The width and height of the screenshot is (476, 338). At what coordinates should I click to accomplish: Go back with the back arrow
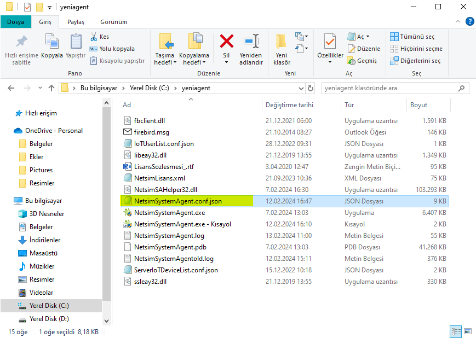(11, 88)
